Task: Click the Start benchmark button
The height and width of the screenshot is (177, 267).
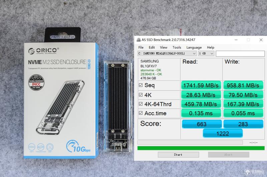Action: pos(178,155)
